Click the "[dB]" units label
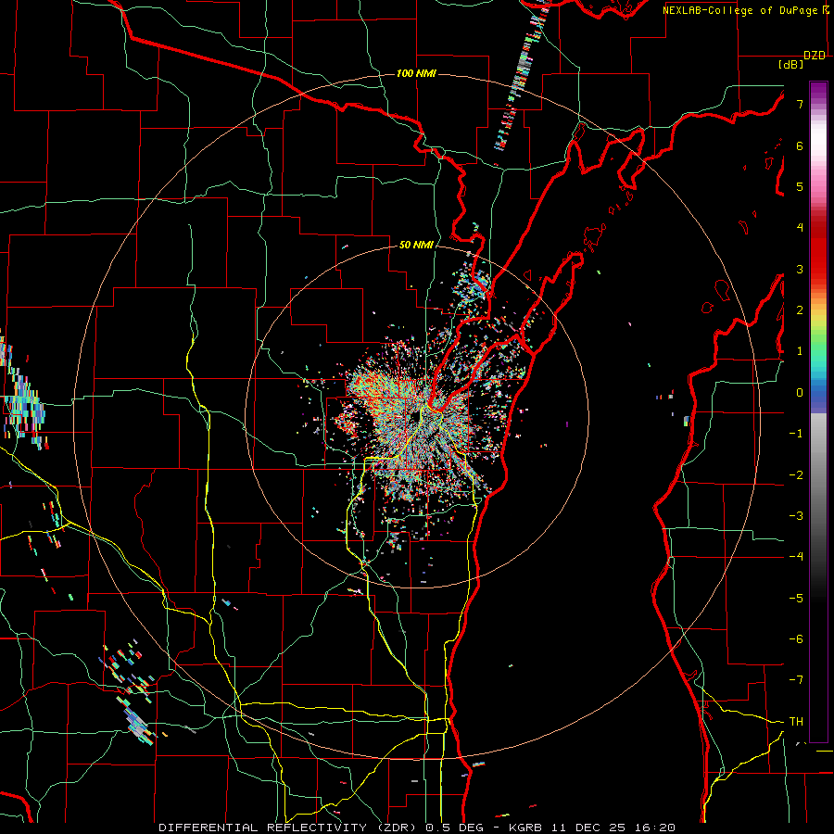834x834 pixels. (x=791, y=64)
